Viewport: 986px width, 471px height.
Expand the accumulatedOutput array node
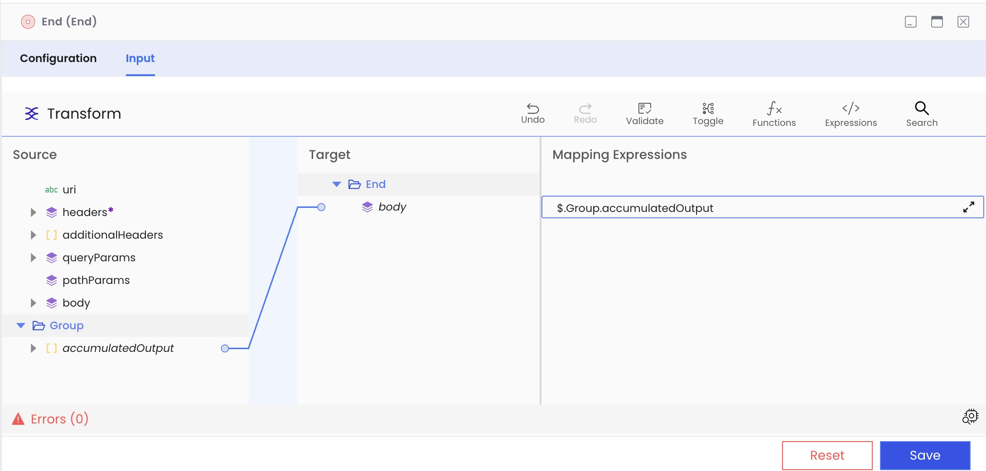[x=33, y=348]
